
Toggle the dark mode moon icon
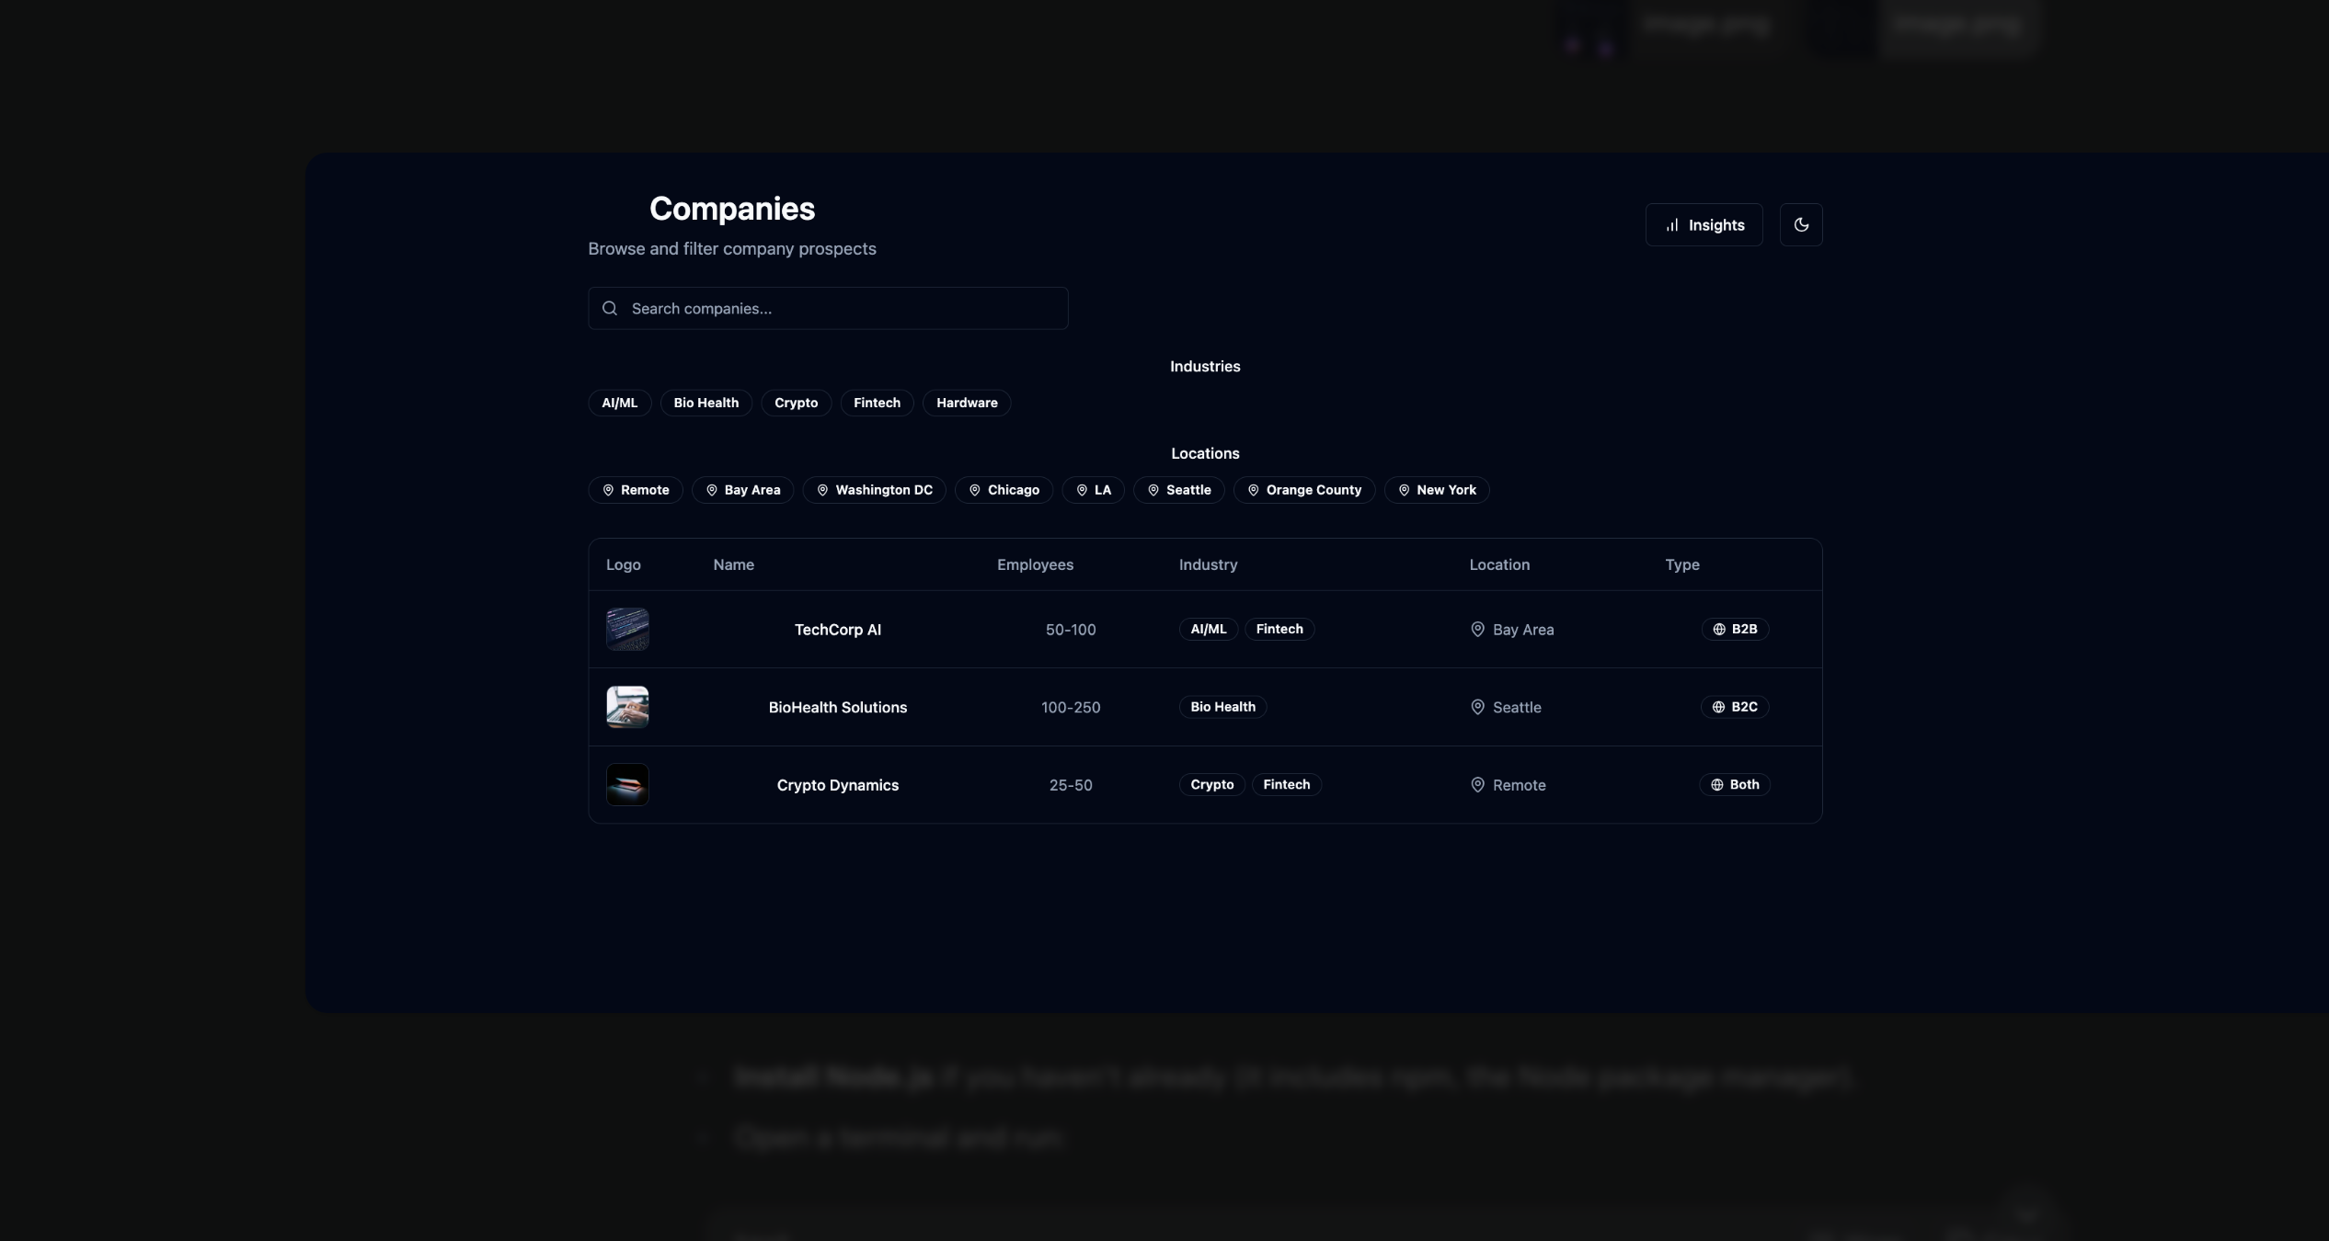[x=1801, y=225]
